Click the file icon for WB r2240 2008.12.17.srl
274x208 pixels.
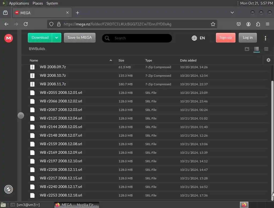32,187
